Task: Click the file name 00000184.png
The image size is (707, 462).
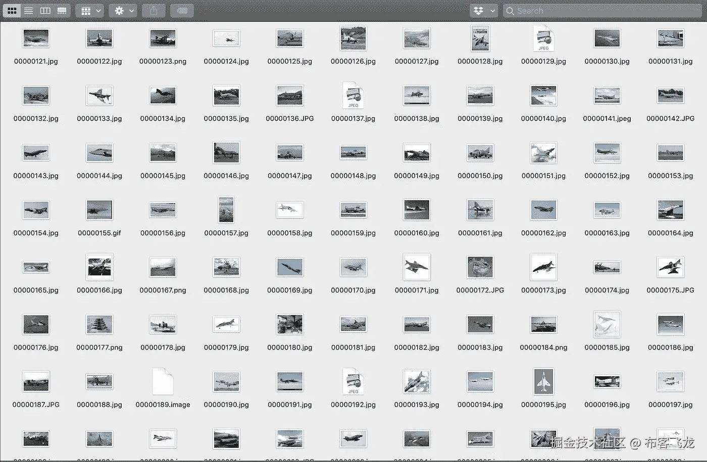Action: pos(543,348)
